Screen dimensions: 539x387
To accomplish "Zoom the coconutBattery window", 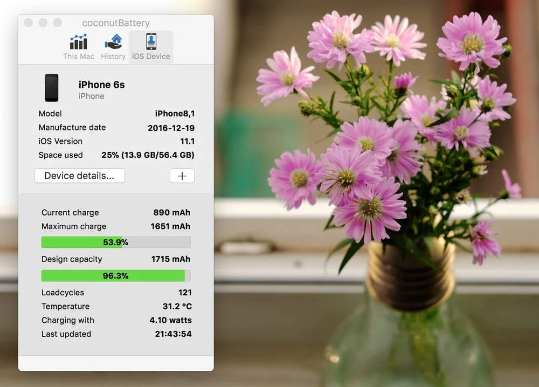I will click(57, 23).
